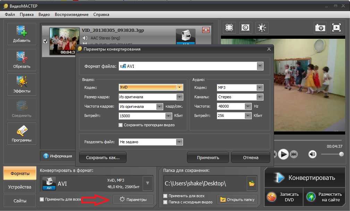Click the file name VID_20130305_093820.3gp
This screenshot has width=350, height=211.
(113, 30)
